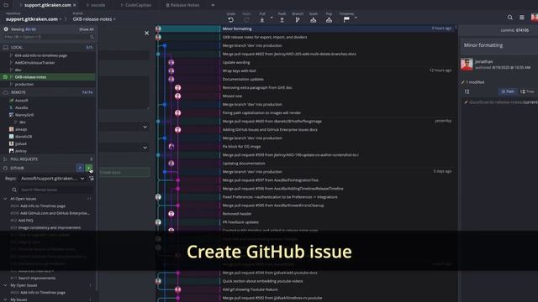Click the Remote section cloud icon
The width and height of the screenshot is (538, 302).
pyautogui.click(x=6, y=92)
